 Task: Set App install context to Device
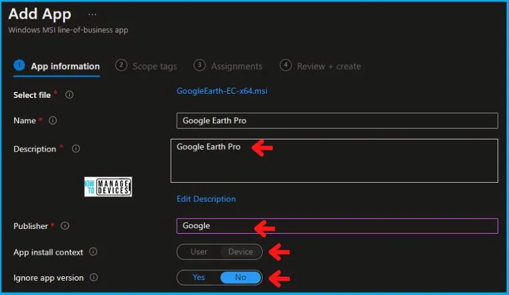240,252
